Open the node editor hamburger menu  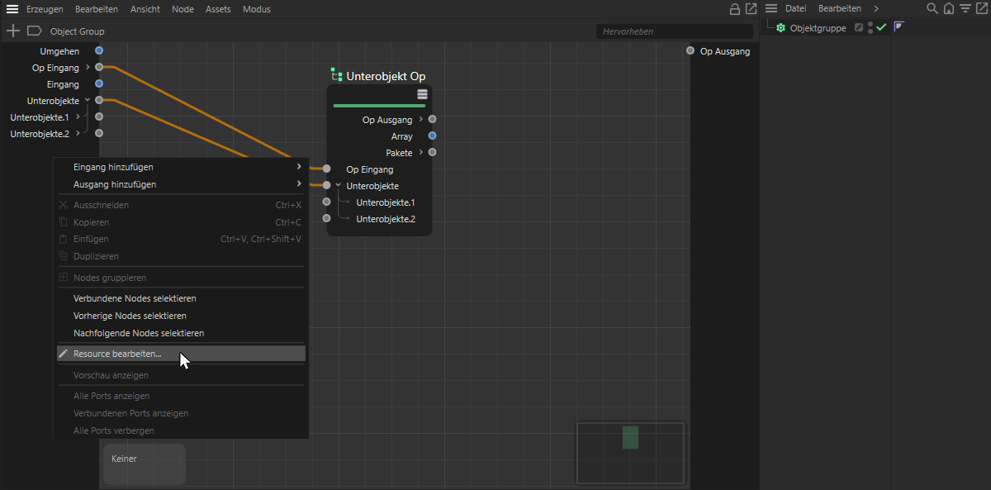pyautogui.click(x=12, y=9)
